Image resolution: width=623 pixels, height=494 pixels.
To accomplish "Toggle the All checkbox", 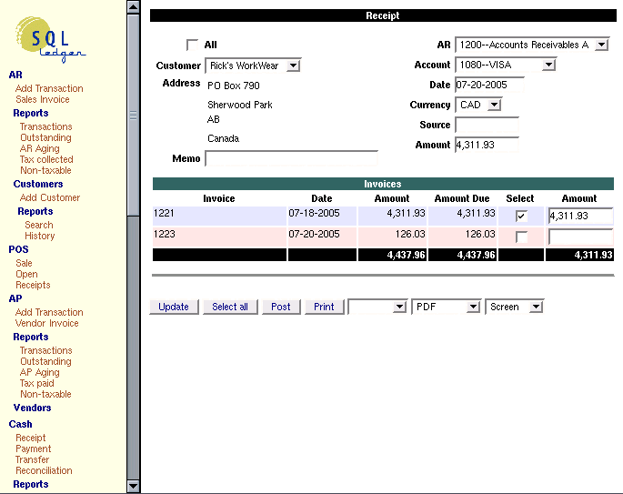I will (x=192, y=45).
